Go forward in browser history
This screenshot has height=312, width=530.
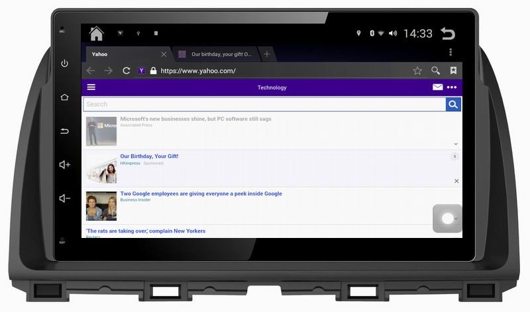pos(109,71)
